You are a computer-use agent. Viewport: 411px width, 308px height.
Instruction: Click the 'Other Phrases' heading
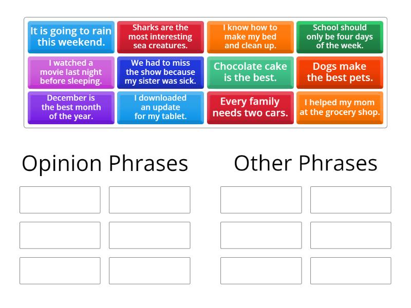pyautogui.click(x=306, y=163)
